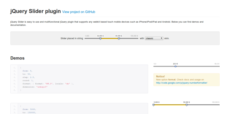Click the 'skin.' text after the dropdown
230x114 pixels.
pos(167,39)
